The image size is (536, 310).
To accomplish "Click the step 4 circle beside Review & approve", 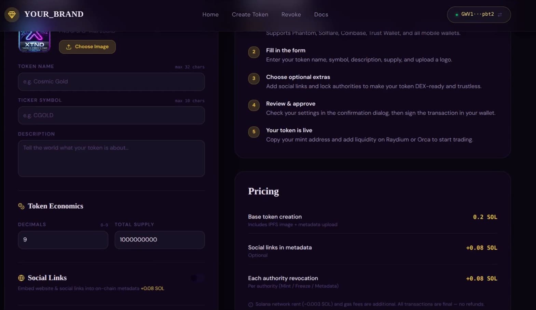I will [x=253, y=105].
